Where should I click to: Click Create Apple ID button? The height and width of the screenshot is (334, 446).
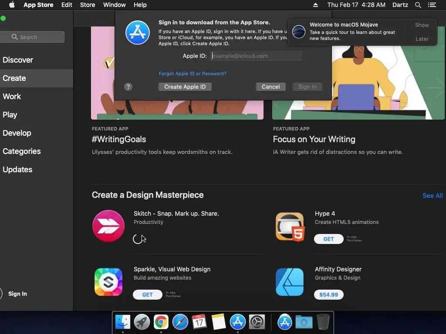pyautogui.click(x=185, y=87)
